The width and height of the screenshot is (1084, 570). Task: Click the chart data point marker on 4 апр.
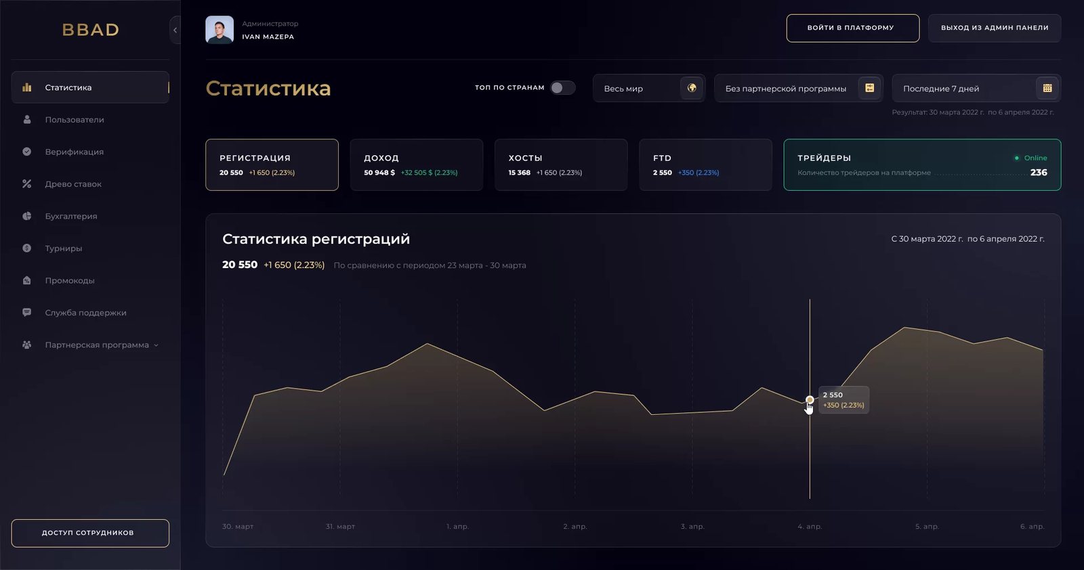point(810,400)
